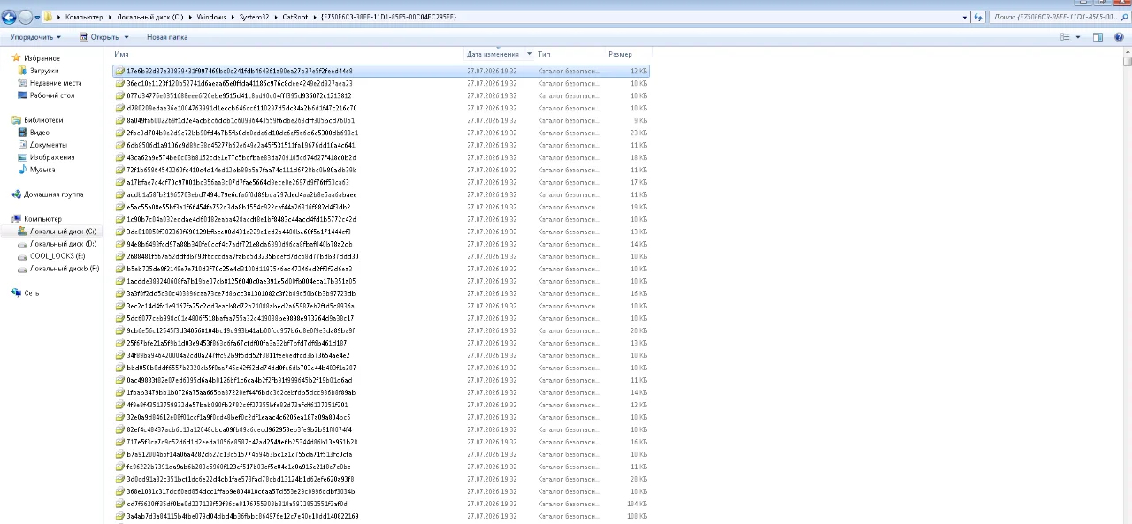The height and width of the screenshot is (524, 1132).
Task: Sort by the Дата изменения column header
Action: point(493,55)
